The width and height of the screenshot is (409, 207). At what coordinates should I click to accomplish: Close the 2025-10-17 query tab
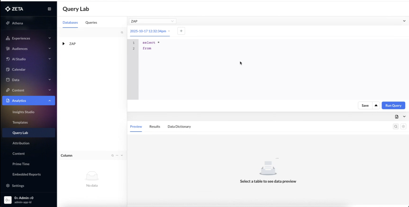coord(169,31)
